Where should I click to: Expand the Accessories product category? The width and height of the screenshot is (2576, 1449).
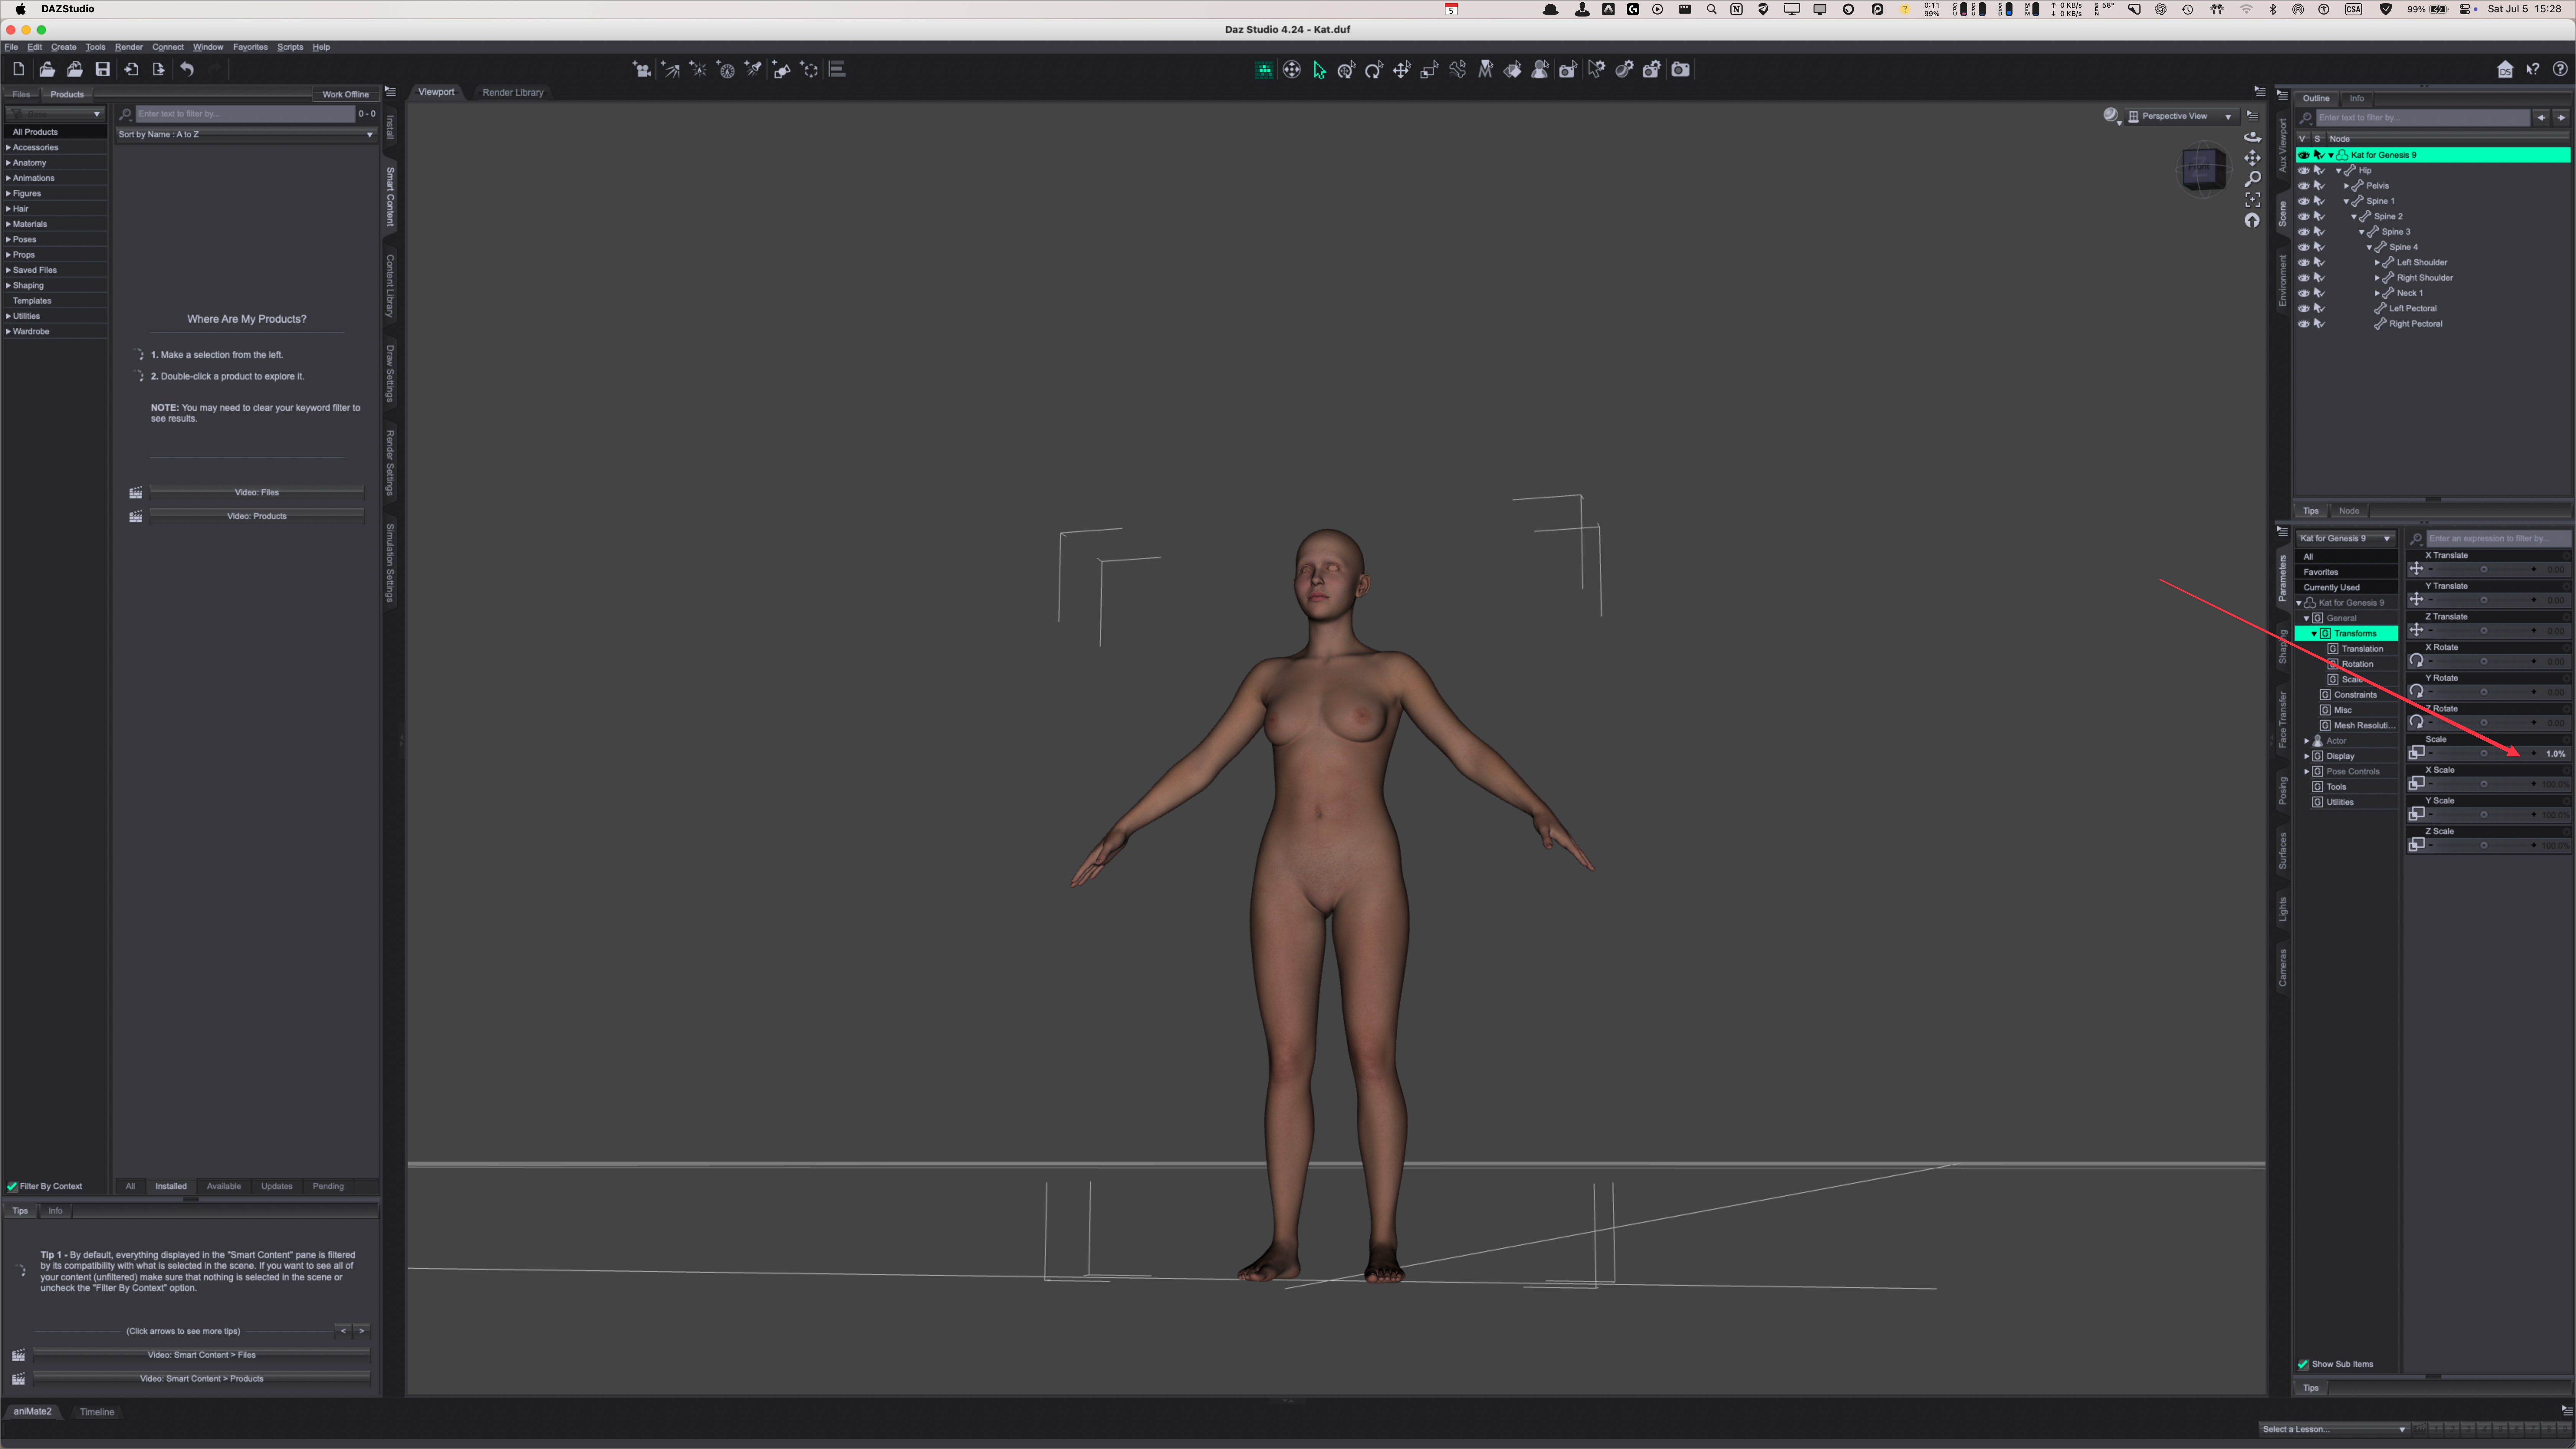click(x=8, y=147)
